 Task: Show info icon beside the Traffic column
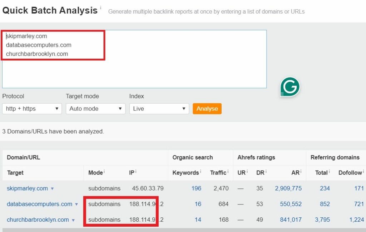(x=228, y=172)
